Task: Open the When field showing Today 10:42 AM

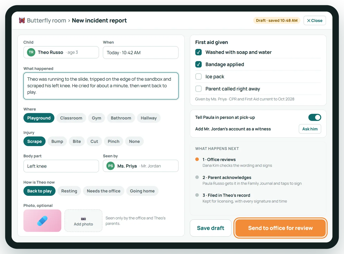Action: [x=141, y=52]
